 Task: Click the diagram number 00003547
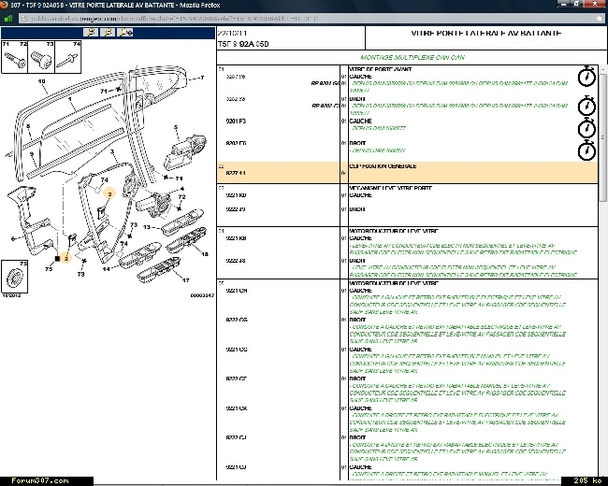(202, 295)
